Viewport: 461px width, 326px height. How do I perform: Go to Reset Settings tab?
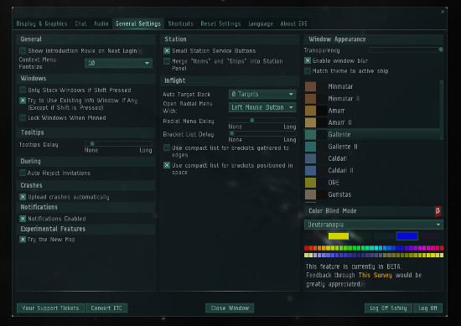[x=220, y=23]
